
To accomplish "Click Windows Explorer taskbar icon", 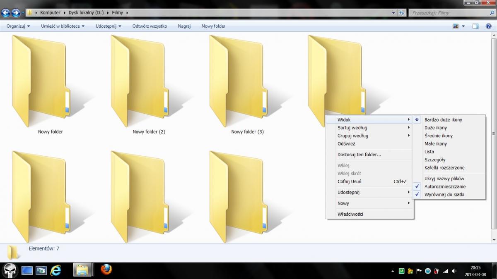I will [x=82, y=270].
